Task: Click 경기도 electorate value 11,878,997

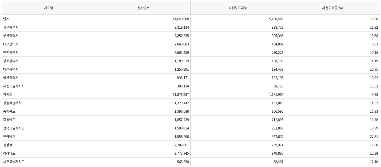Action: (x=181, y=95)
